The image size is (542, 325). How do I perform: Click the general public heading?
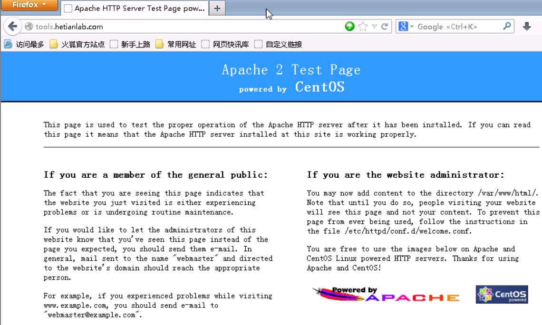[155, 175]
